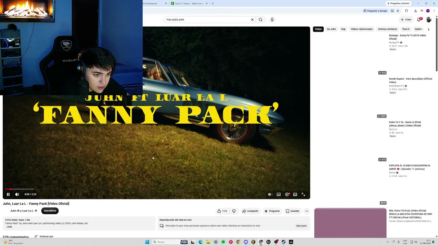438x246 pixels.
Task: Open the Chrome profile avatar
Action: click(x=428, y=11)
